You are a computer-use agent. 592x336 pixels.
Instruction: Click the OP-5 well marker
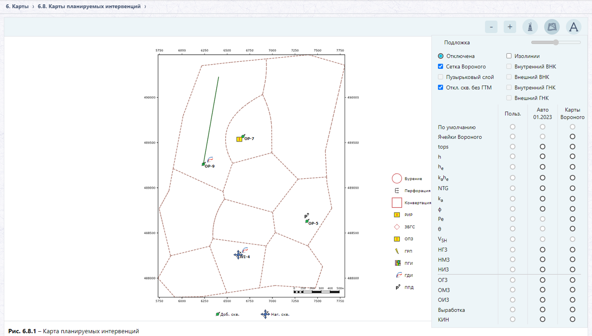(x=307, y=221)
